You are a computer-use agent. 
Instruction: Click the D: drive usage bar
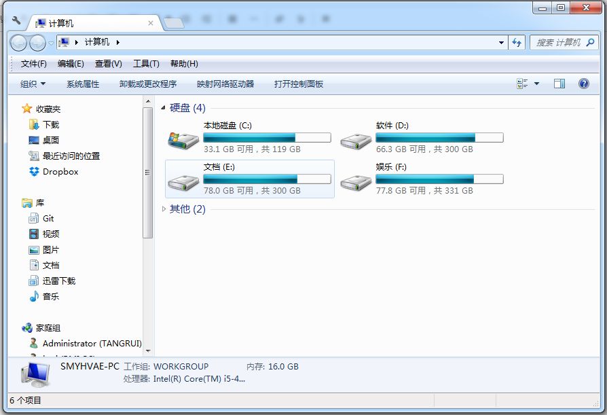click(439, 137)
